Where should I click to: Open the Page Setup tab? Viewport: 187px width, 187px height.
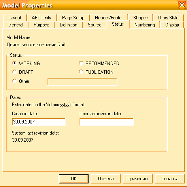pyautogui.click(x=73, y=18)
